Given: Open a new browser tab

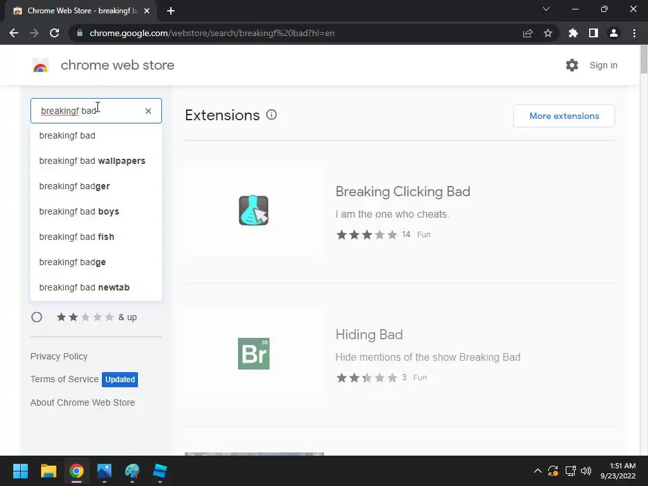Looking at the screenshot, I should [171, 11].
